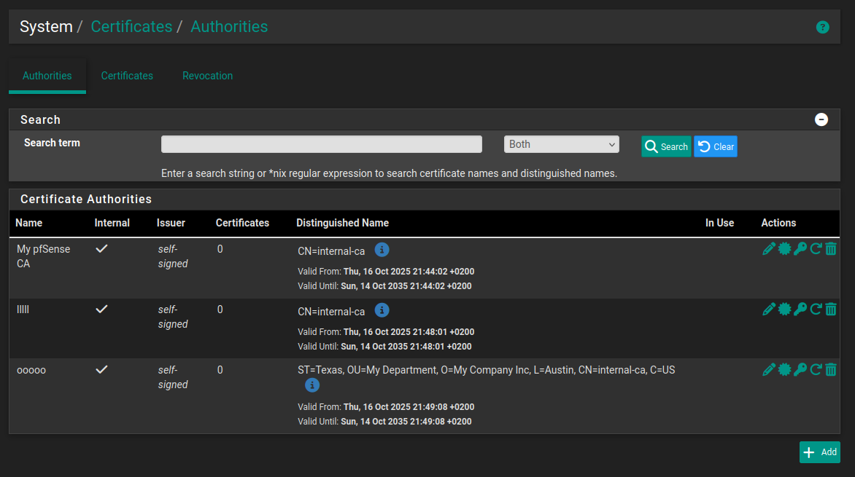Delete the ooooo certificate authority
Image resolution: width=855 pixels, height=477 pixels.
click(x=831, y=370)
